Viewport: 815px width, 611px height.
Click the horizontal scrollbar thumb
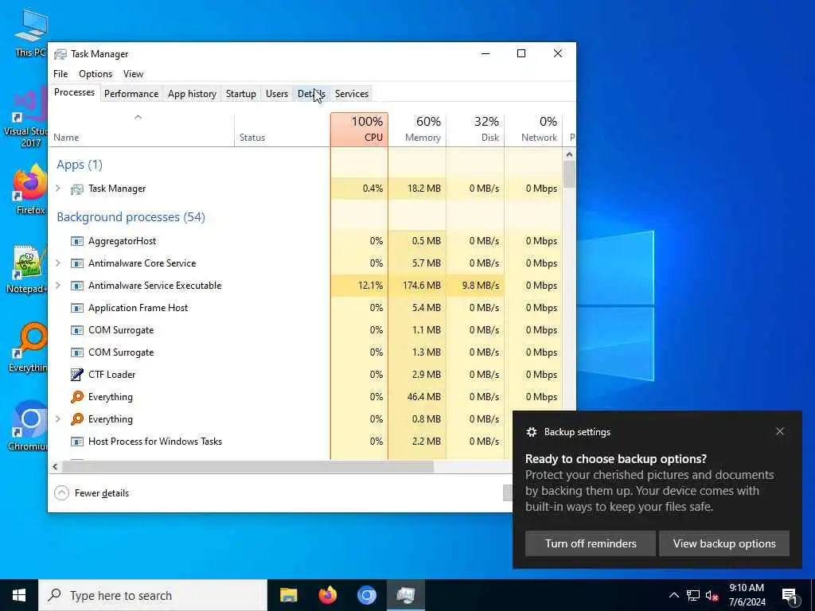[248, 466]
